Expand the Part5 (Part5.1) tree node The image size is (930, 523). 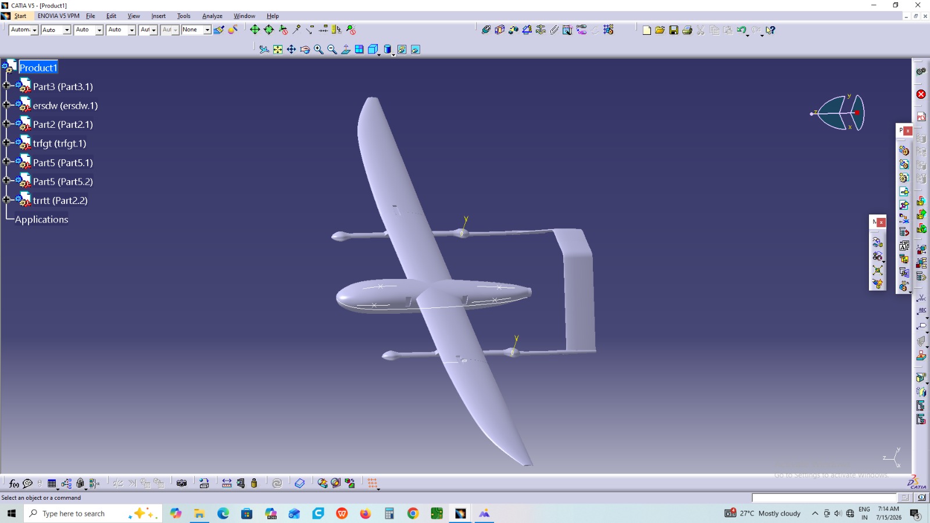(6, 162)
